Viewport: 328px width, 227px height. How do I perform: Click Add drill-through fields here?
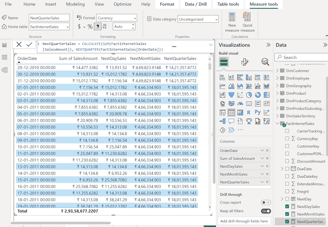[x=244, y=221]
